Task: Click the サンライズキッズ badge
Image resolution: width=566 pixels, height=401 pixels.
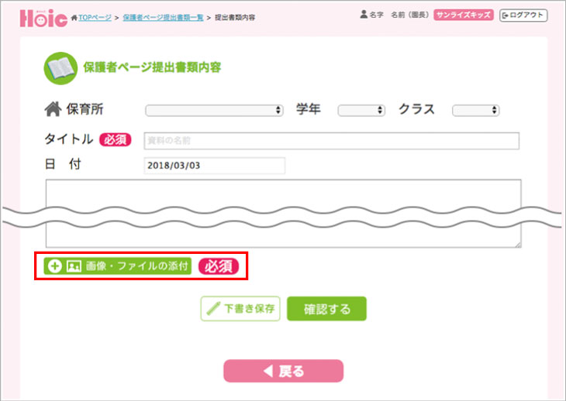Action: pyautogui.click(x=464, y=15)
